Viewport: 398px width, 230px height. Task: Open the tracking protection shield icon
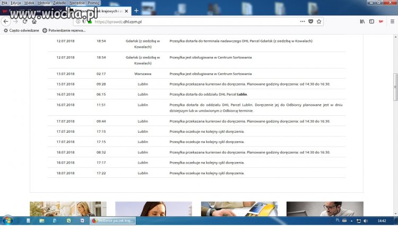(x=84, y=22)
